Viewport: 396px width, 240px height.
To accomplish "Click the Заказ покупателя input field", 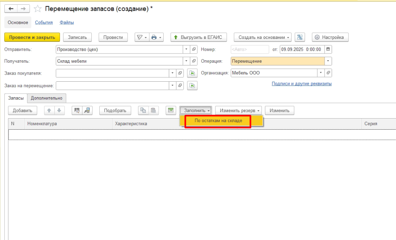I will 112,73.
